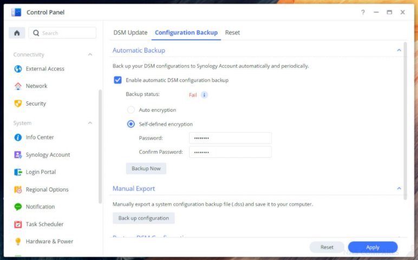Click the Security sidebar label
Viewport: 418px width, 260px height.
36,103
